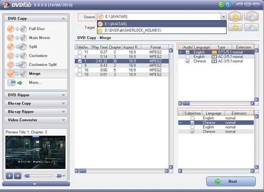Click the green checkmark status icon

pyautogui.click(x=221, y=4)
